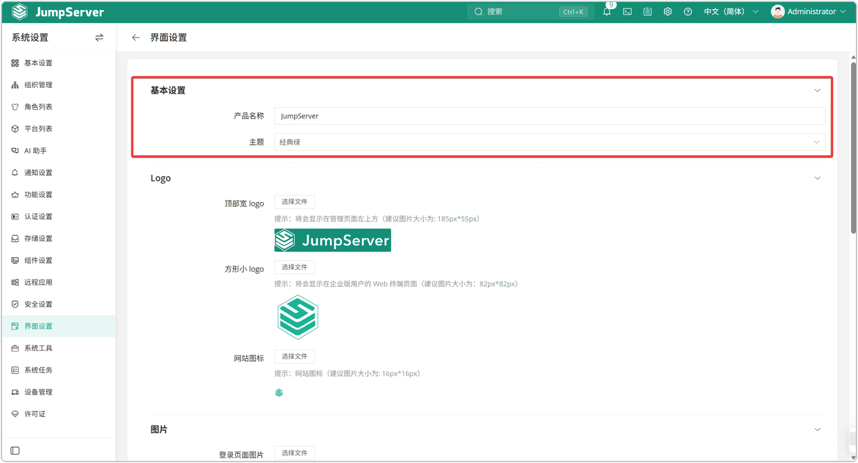The image size is (858, 463).
Task: Click the Administrator avatar icon
Action: (x=778, y=12)
